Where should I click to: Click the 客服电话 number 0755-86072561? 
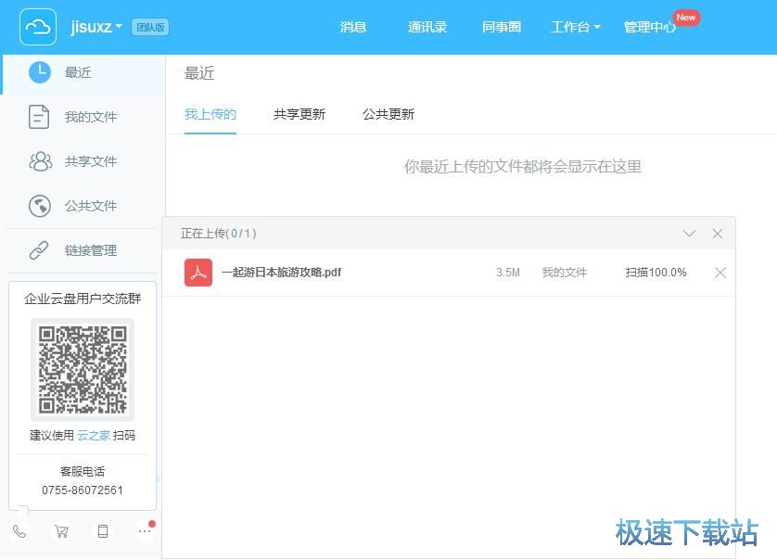[x=83, y=490]
